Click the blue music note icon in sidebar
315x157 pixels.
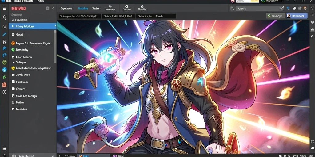pyautogui.click(x=4, y=48)
